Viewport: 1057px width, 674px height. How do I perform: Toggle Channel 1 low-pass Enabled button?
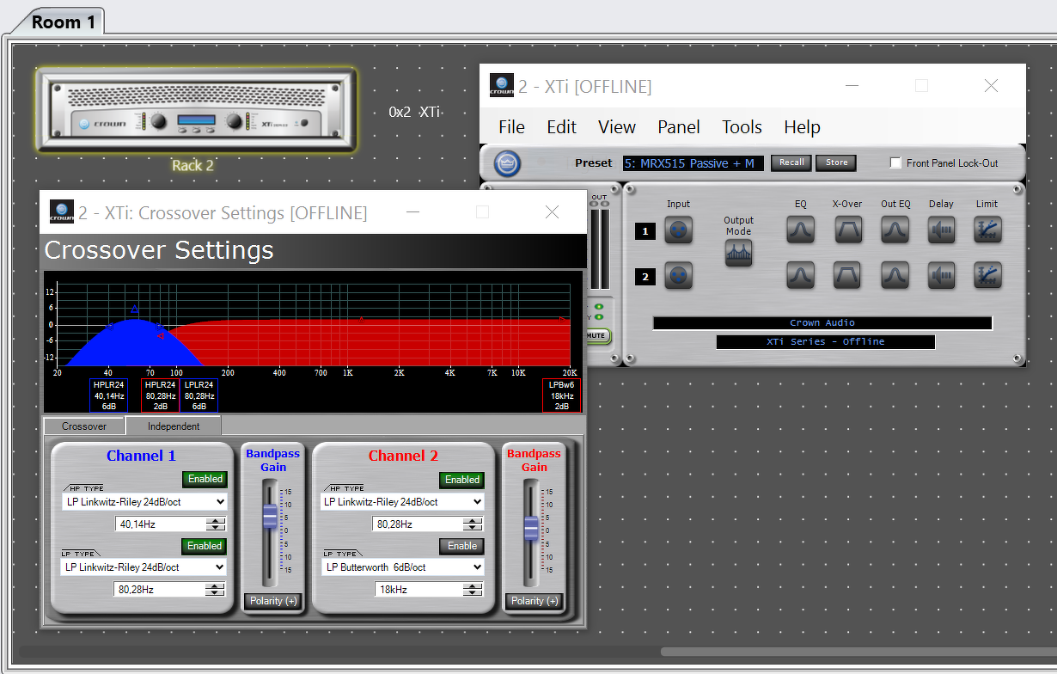click(204, 546)
